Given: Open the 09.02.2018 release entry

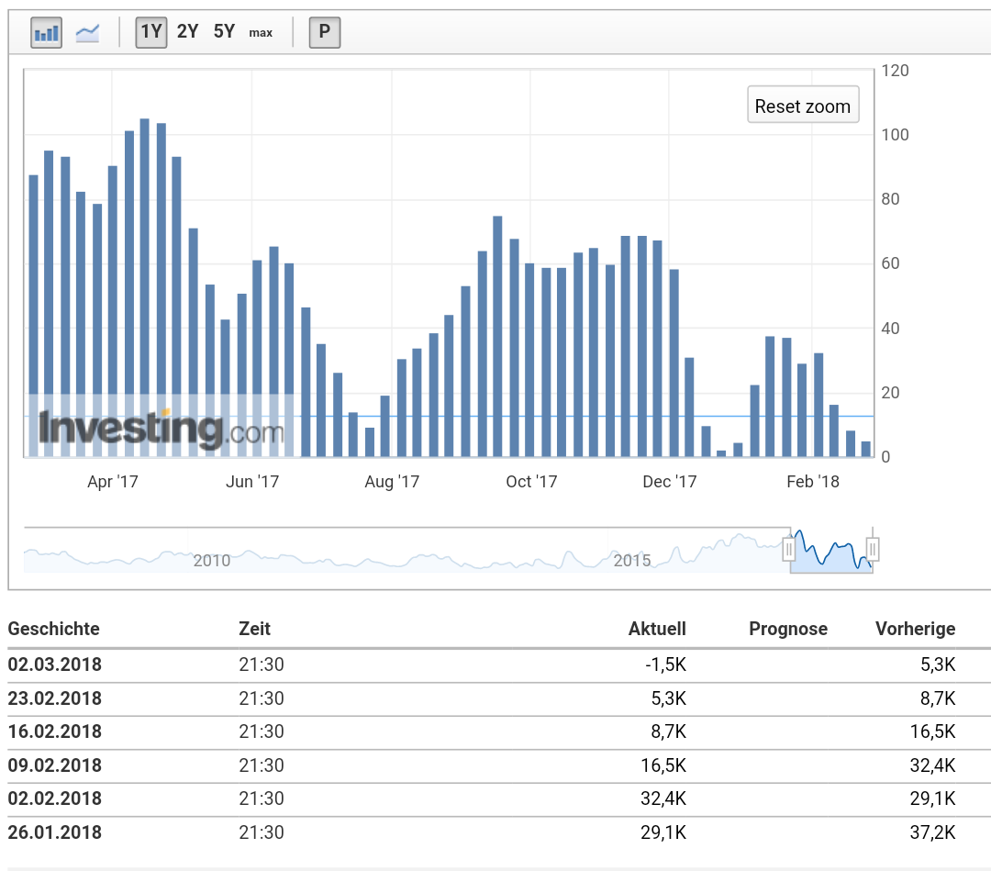Looking at the screenshot, I should pyautogui.click(x=54, y=765).
